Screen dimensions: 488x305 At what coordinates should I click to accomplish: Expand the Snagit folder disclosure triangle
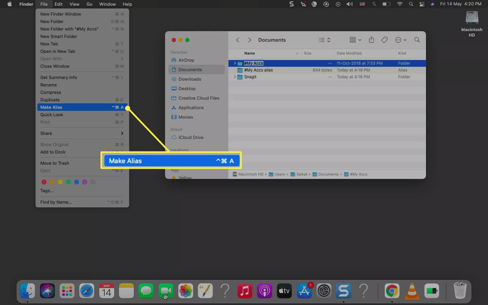point(235,76)
